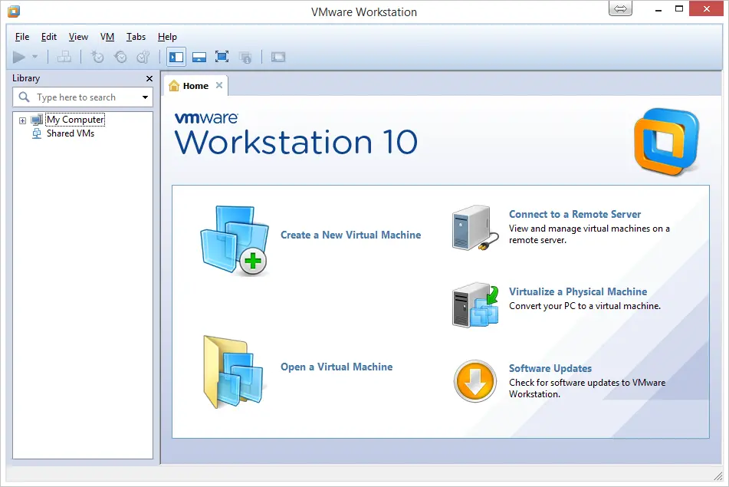Image resolution: width=729 pixels, height=487 pixels.
Task: Enter full screen mode via toolbar icon
Action: point(222,58)
